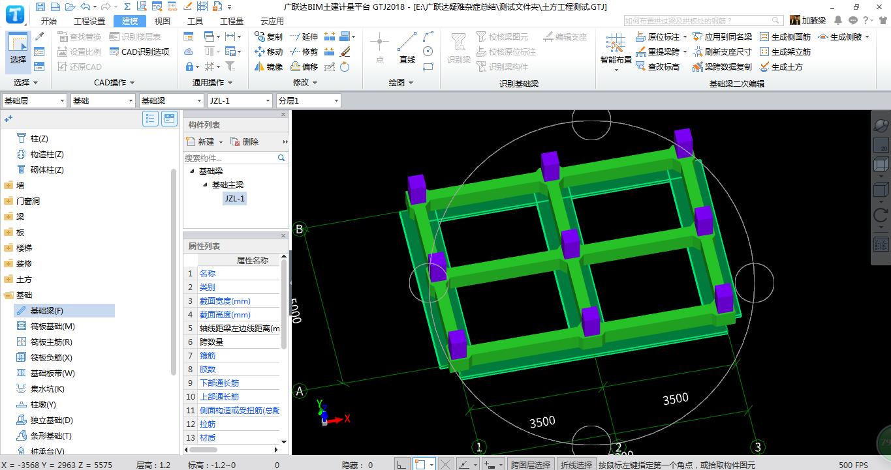891x470 pixels.
Task: Toggle the orthogonal mode status bar icon
Action: click(403, 464)
